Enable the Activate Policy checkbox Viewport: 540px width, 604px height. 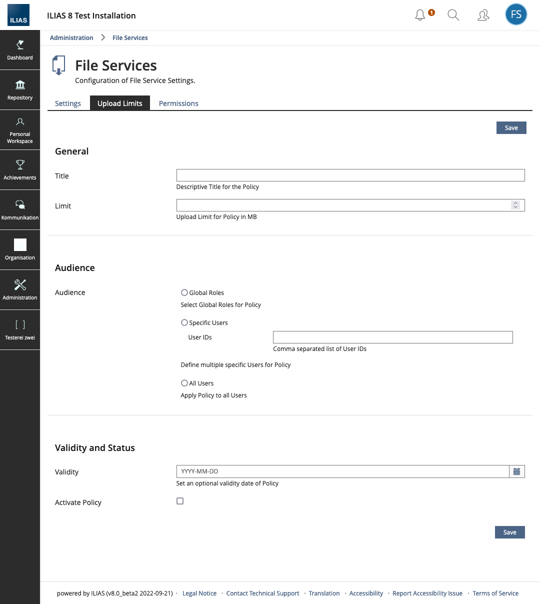180,501
